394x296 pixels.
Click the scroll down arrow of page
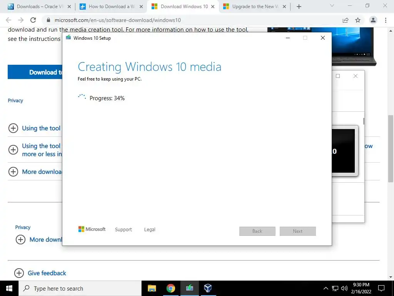click(391, 277)
